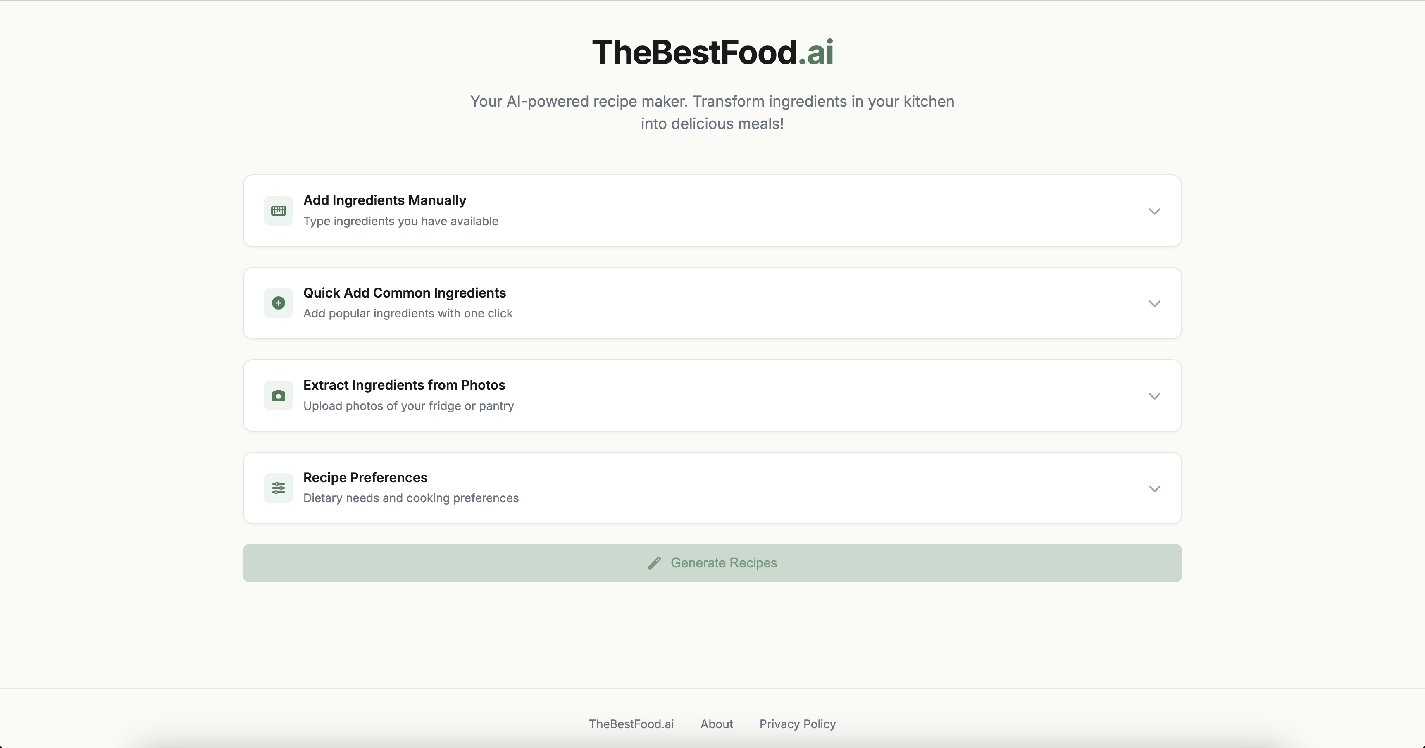Click the sliders icon for Recipe Preferences
Image resolution: width=1425 pixels, height=748 pixels.
[278, 488]
